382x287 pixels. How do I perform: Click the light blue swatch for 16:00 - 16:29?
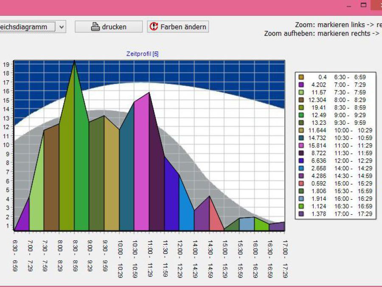[301, 199]
